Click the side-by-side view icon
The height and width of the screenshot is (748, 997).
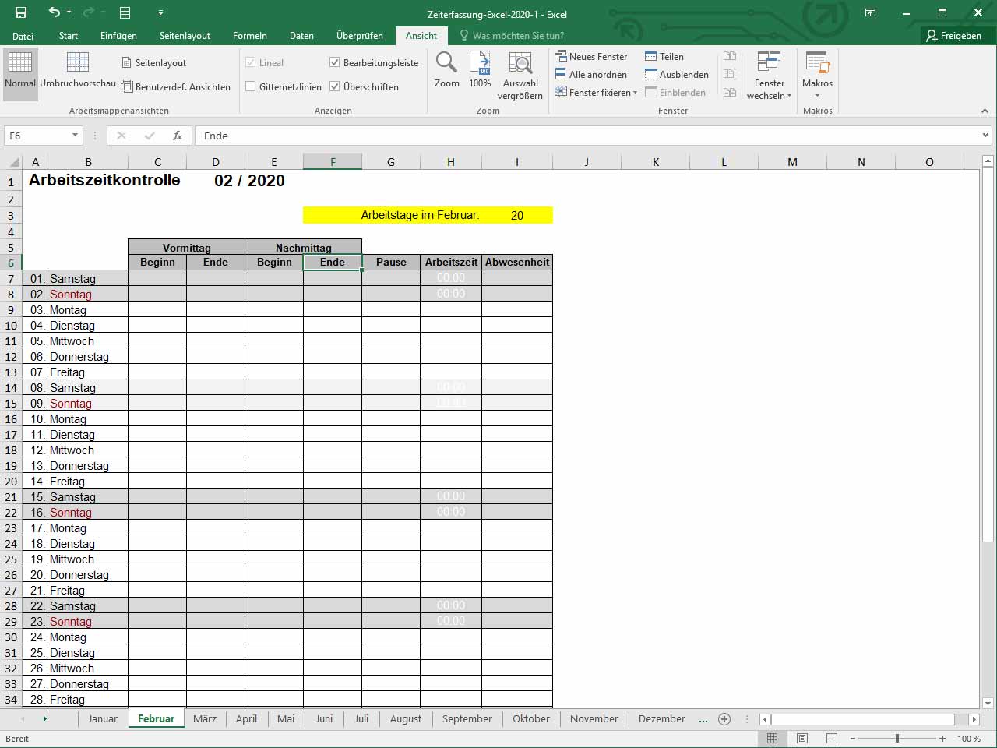tap(730, 56)
